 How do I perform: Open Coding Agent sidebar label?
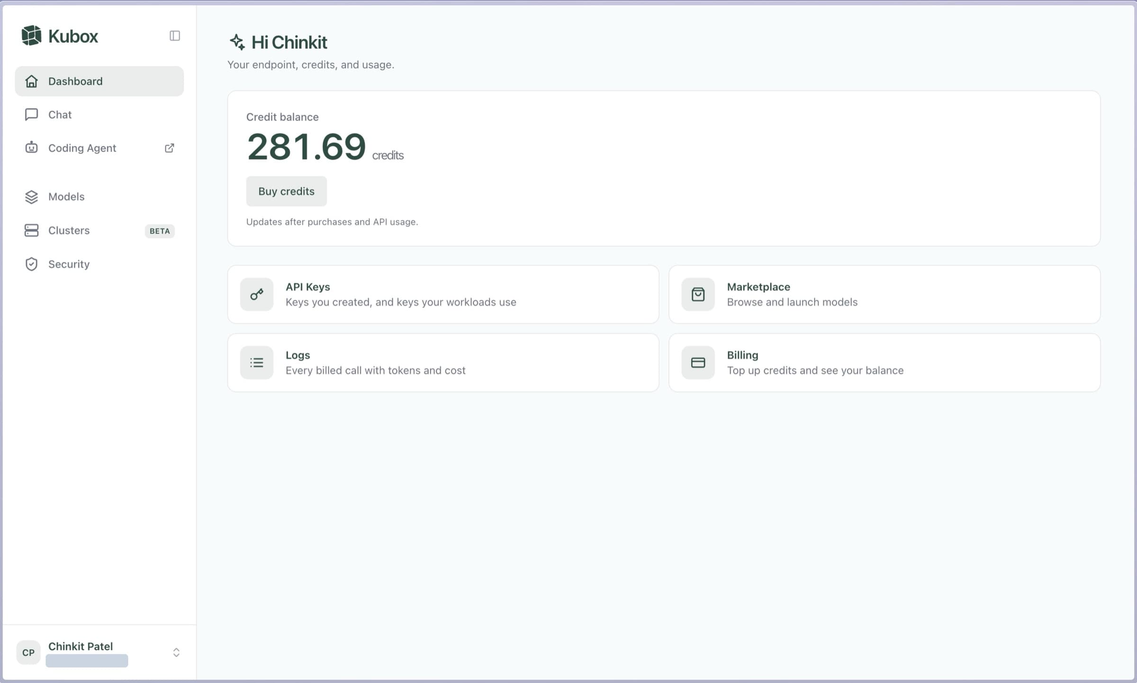coord(82,148)
